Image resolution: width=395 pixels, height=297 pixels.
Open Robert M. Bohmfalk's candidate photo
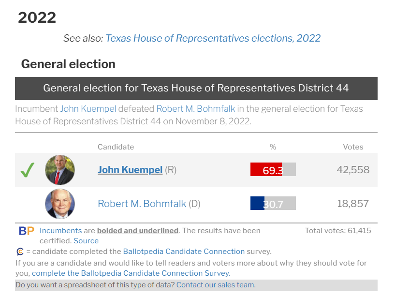60,204
